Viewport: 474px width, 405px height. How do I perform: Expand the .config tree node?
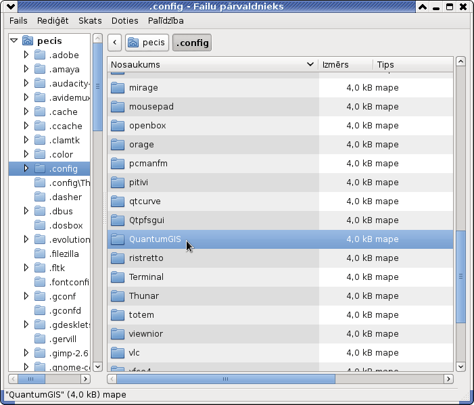(26, 168)
